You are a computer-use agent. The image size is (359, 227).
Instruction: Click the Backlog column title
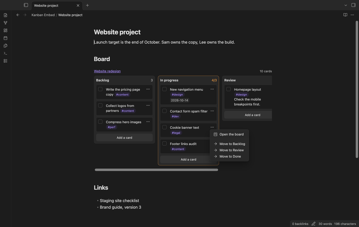click(103, 80)
